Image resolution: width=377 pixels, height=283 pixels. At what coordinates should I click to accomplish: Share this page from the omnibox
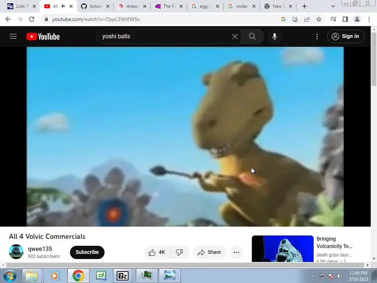click(307, 19)
